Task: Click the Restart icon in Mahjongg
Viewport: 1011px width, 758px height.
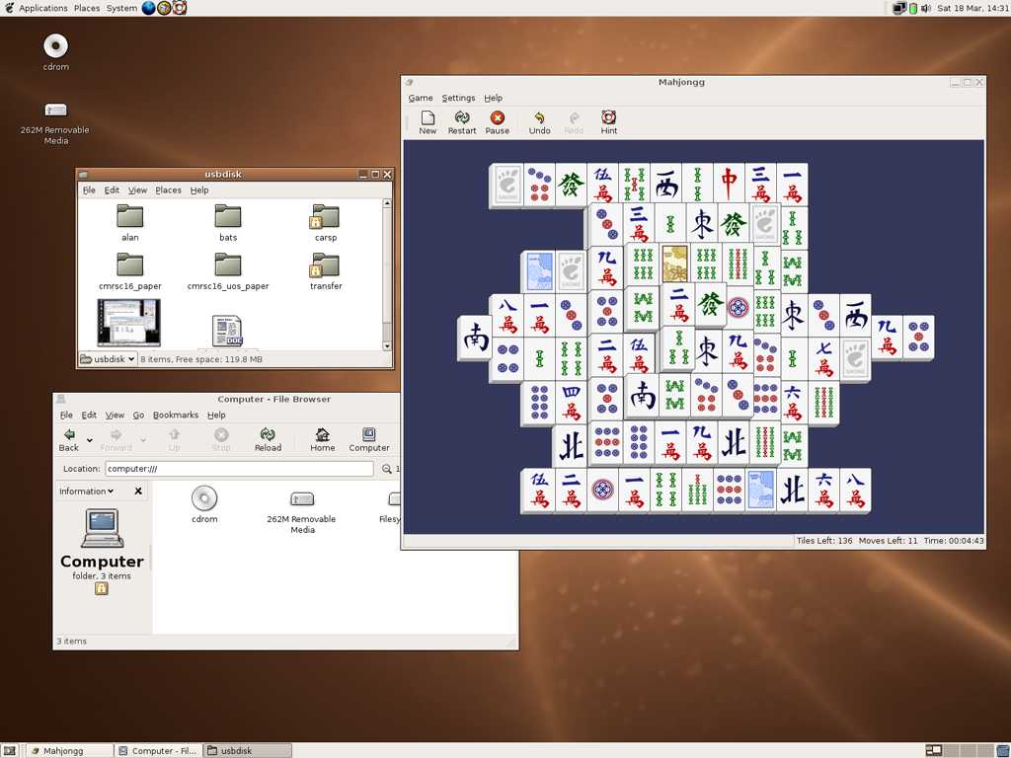Action: [x=462, y=122]
